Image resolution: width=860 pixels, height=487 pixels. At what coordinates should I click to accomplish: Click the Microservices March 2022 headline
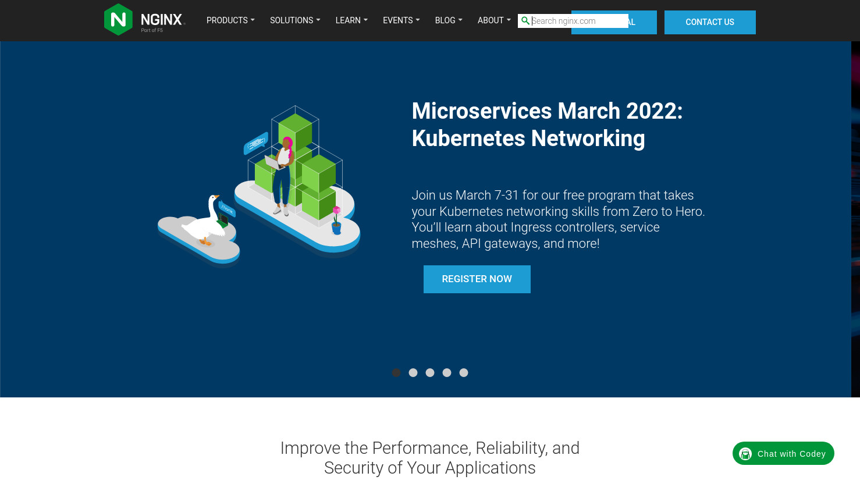coord(547,125)
